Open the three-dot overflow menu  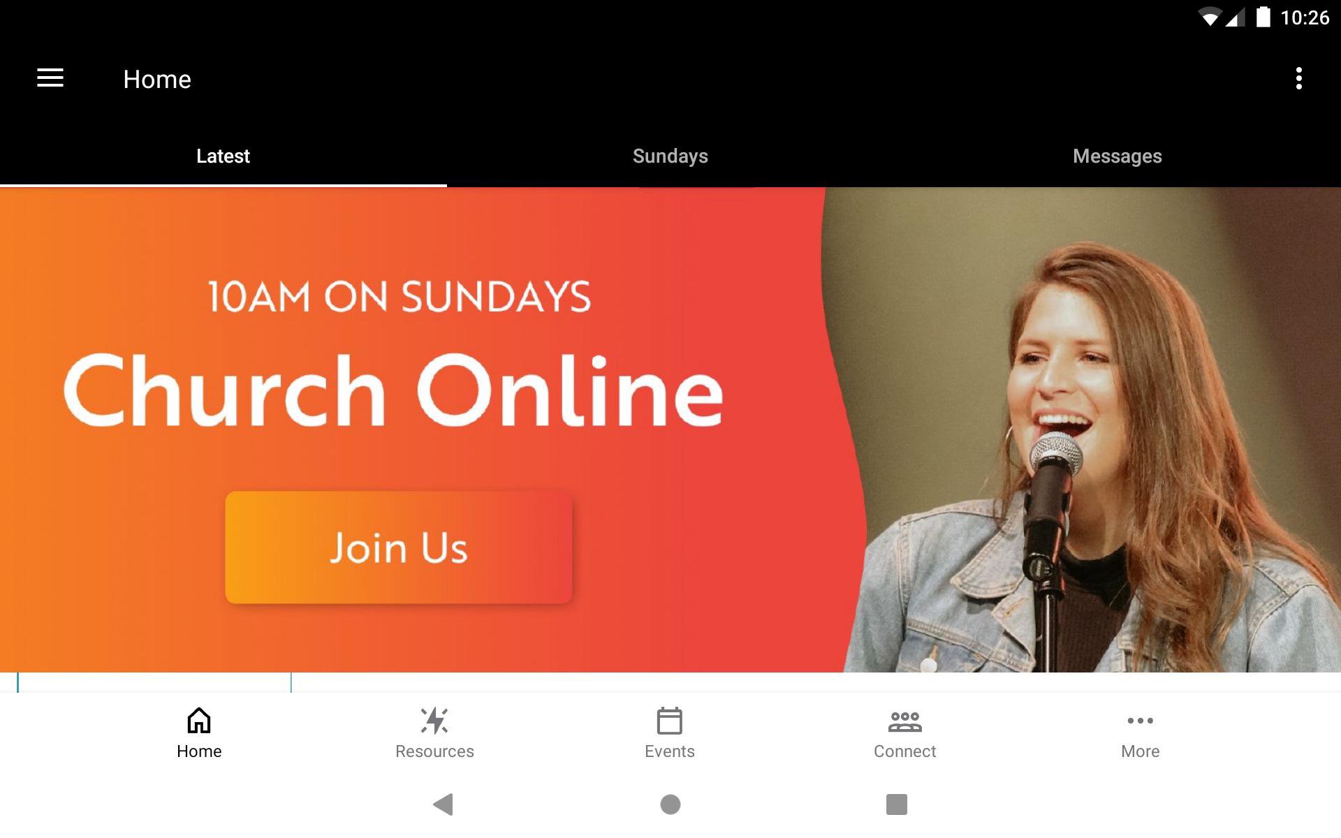pos(1298,78)
